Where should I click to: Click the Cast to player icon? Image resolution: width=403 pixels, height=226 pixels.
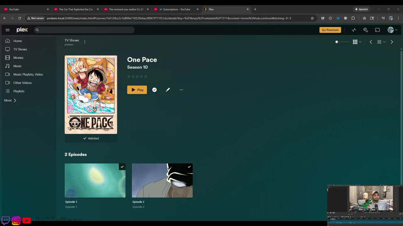coord(377,30)
